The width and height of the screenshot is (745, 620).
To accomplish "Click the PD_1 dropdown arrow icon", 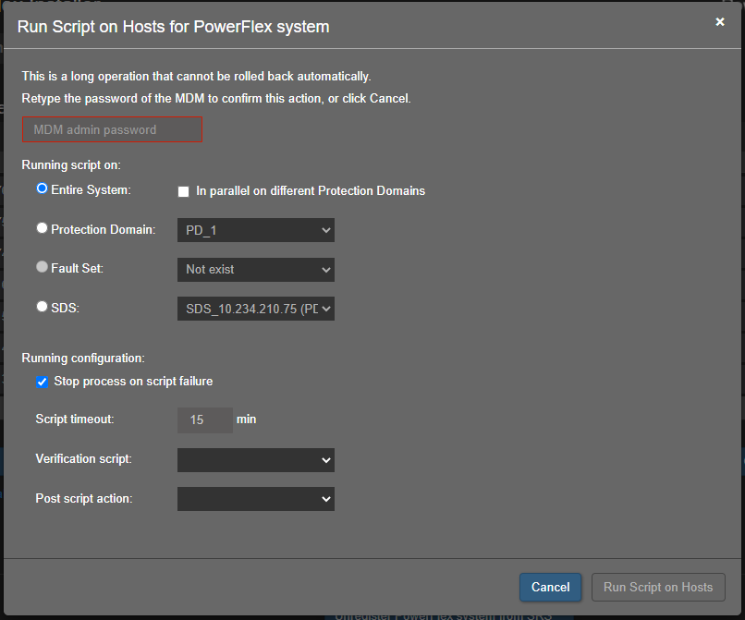I will pos(324,230).
